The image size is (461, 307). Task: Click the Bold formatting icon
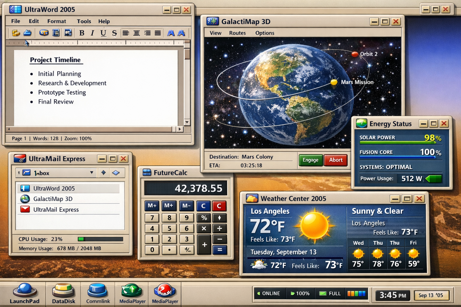(82, 33)
